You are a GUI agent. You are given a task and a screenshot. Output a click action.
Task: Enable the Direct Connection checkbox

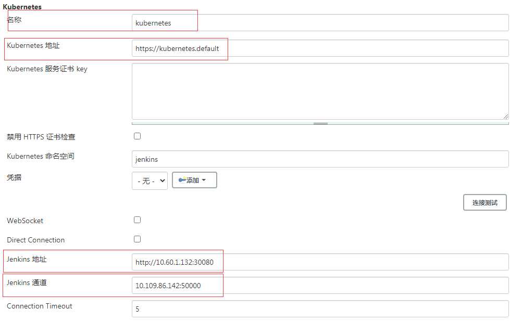click(137, 239)
